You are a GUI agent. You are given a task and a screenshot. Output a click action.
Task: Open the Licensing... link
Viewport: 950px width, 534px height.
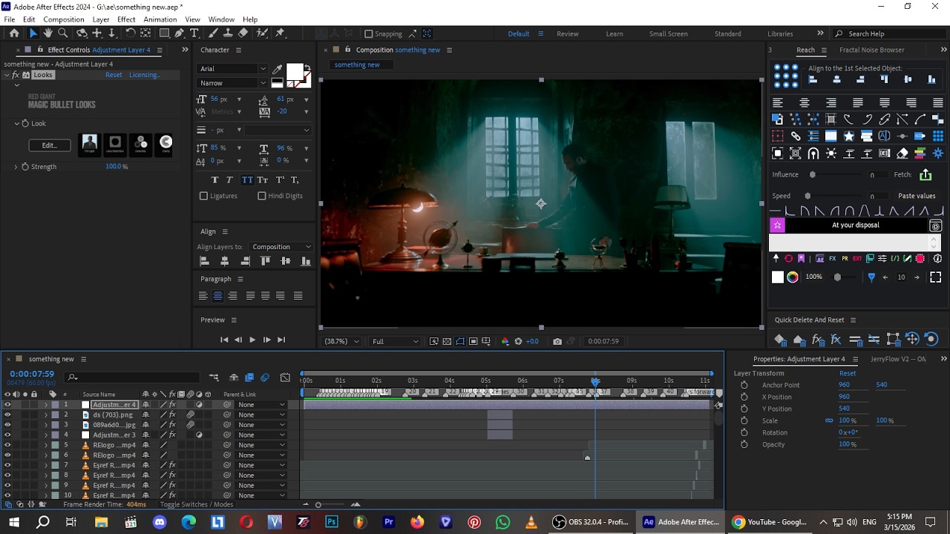[144, 75]
